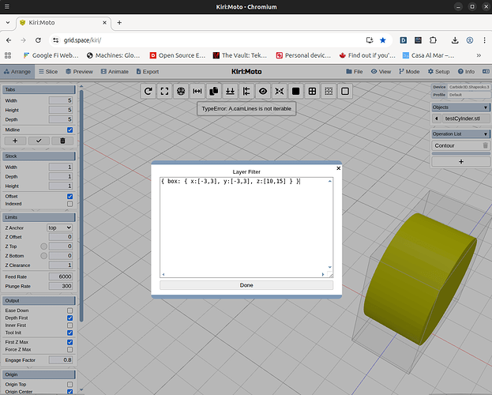Enable the Indexed checkbox under Stock

coord(69,204)
